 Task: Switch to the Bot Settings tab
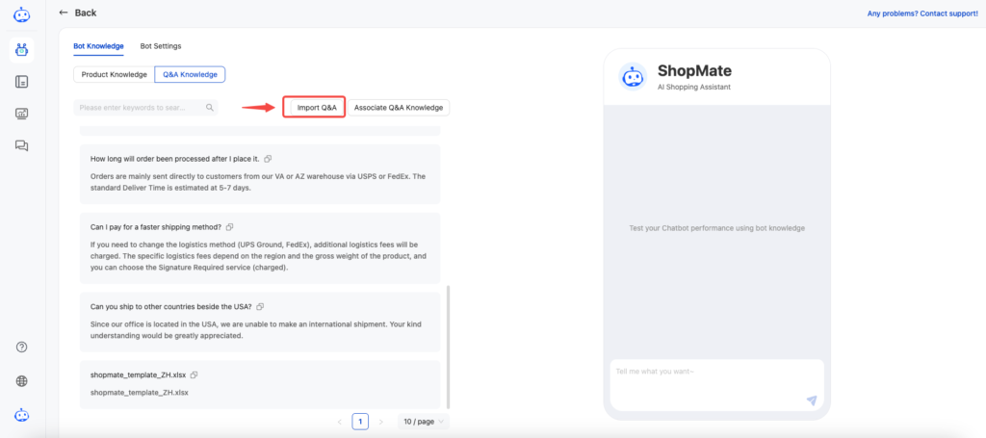pos(161,46)
